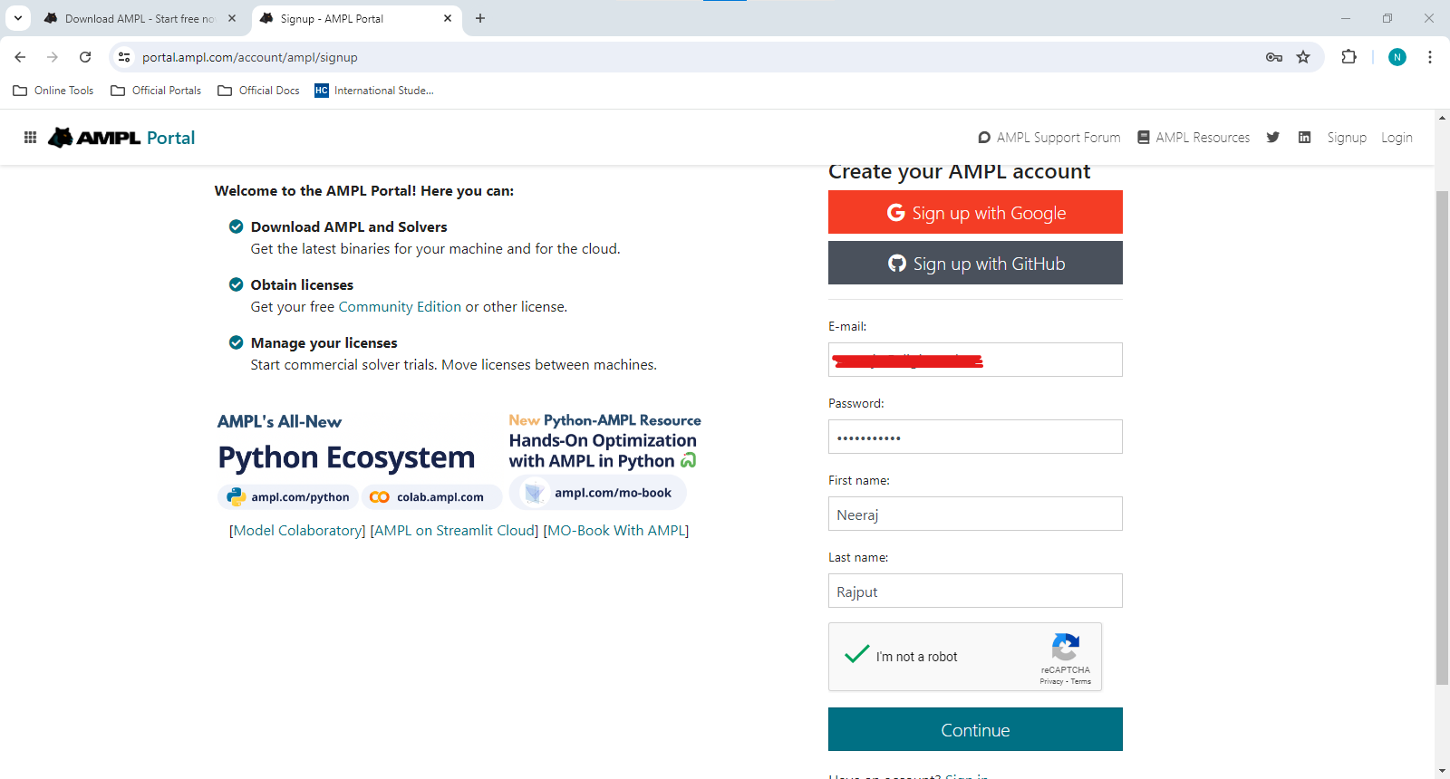Click the Python logo icon
This screenshot has height=779, width=1450.
pyautogui.click(x=237, y=496)
